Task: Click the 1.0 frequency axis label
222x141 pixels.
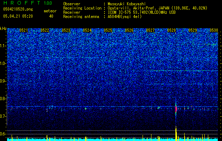Action: click(x=3, y=63)
